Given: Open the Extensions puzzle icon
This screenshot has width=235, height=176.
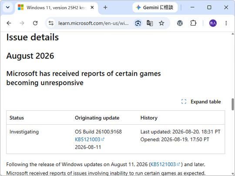Looking at the screenshot, I should (193, 23).
